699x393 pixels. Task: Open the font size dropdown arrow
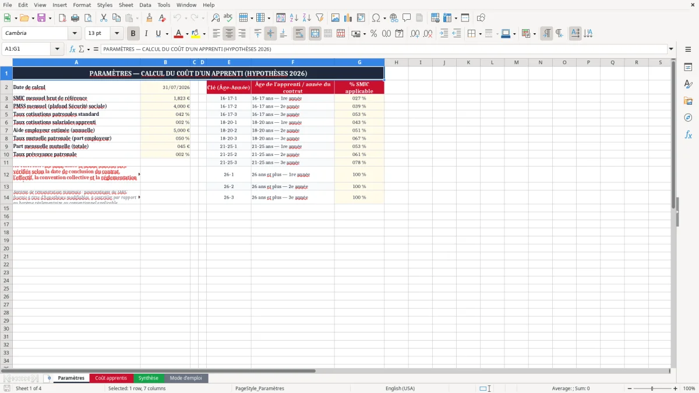(117, 34)
